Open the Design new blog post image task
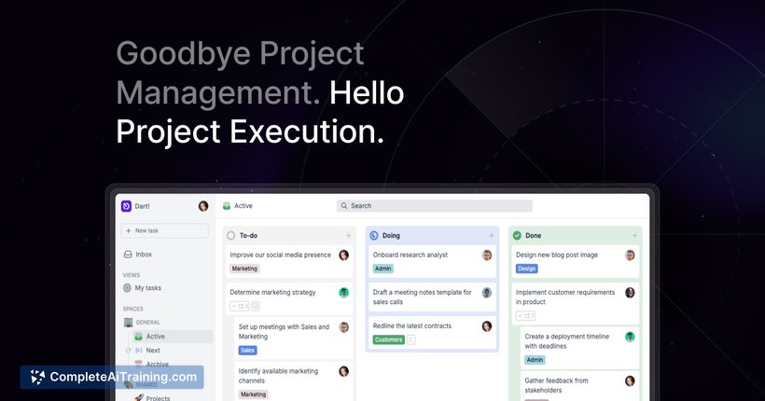 [x=557, y=256]
